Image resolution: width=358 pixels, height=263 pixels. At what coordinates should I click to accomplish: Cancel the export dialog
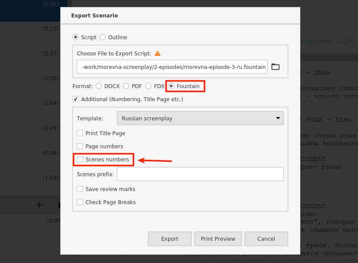pos(266,239)
